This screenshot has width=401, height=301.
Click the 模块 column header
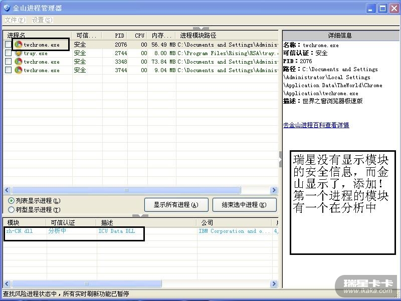pyautogui.click(x=25, y=222)
